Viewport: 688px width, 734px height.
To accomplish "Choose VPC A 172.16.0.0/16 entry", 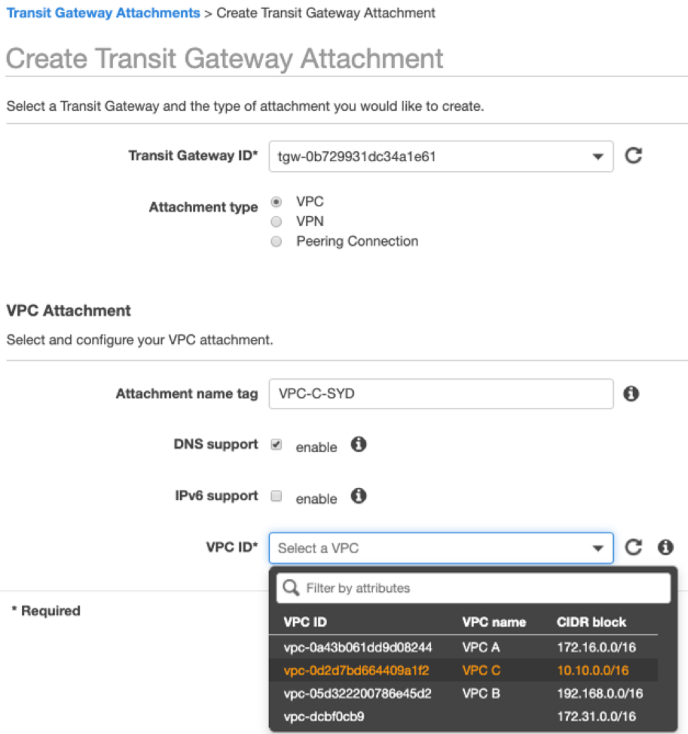I will 463,647.
